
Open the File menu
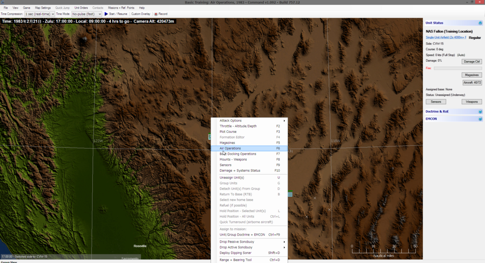6,8
